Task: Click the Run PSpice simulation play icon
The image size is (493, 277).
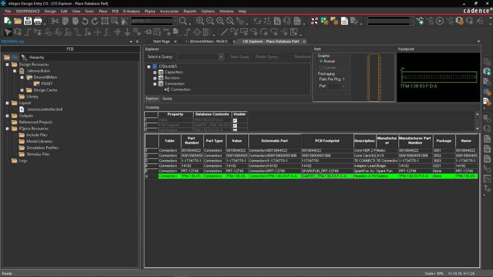Action: point(440,21)
